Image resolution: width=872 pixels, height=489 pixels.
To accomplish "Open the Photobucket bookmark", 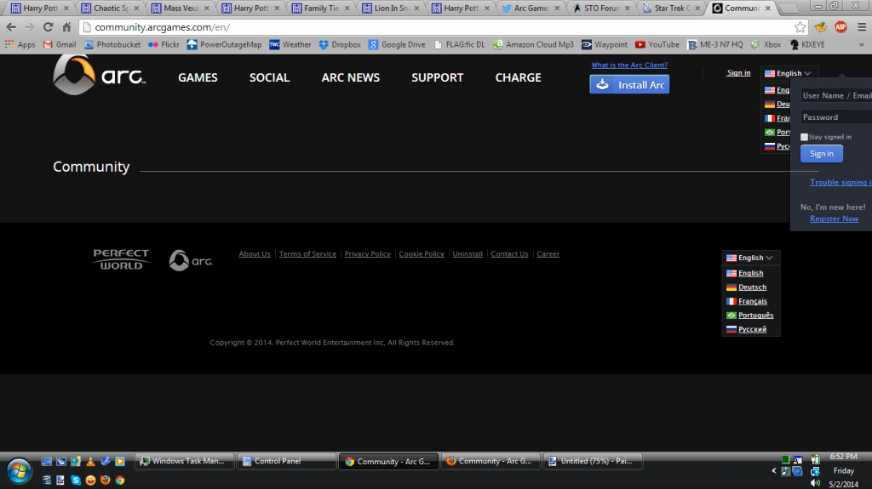I will tap(112, 44).
